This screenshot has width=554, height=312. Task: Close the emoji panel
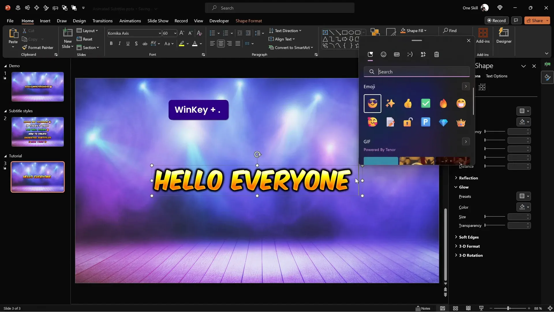coord(469,41)
